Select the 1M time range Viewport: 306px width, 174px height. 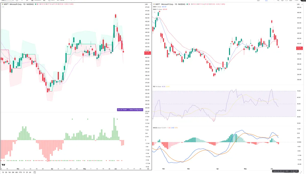(9, 172)
